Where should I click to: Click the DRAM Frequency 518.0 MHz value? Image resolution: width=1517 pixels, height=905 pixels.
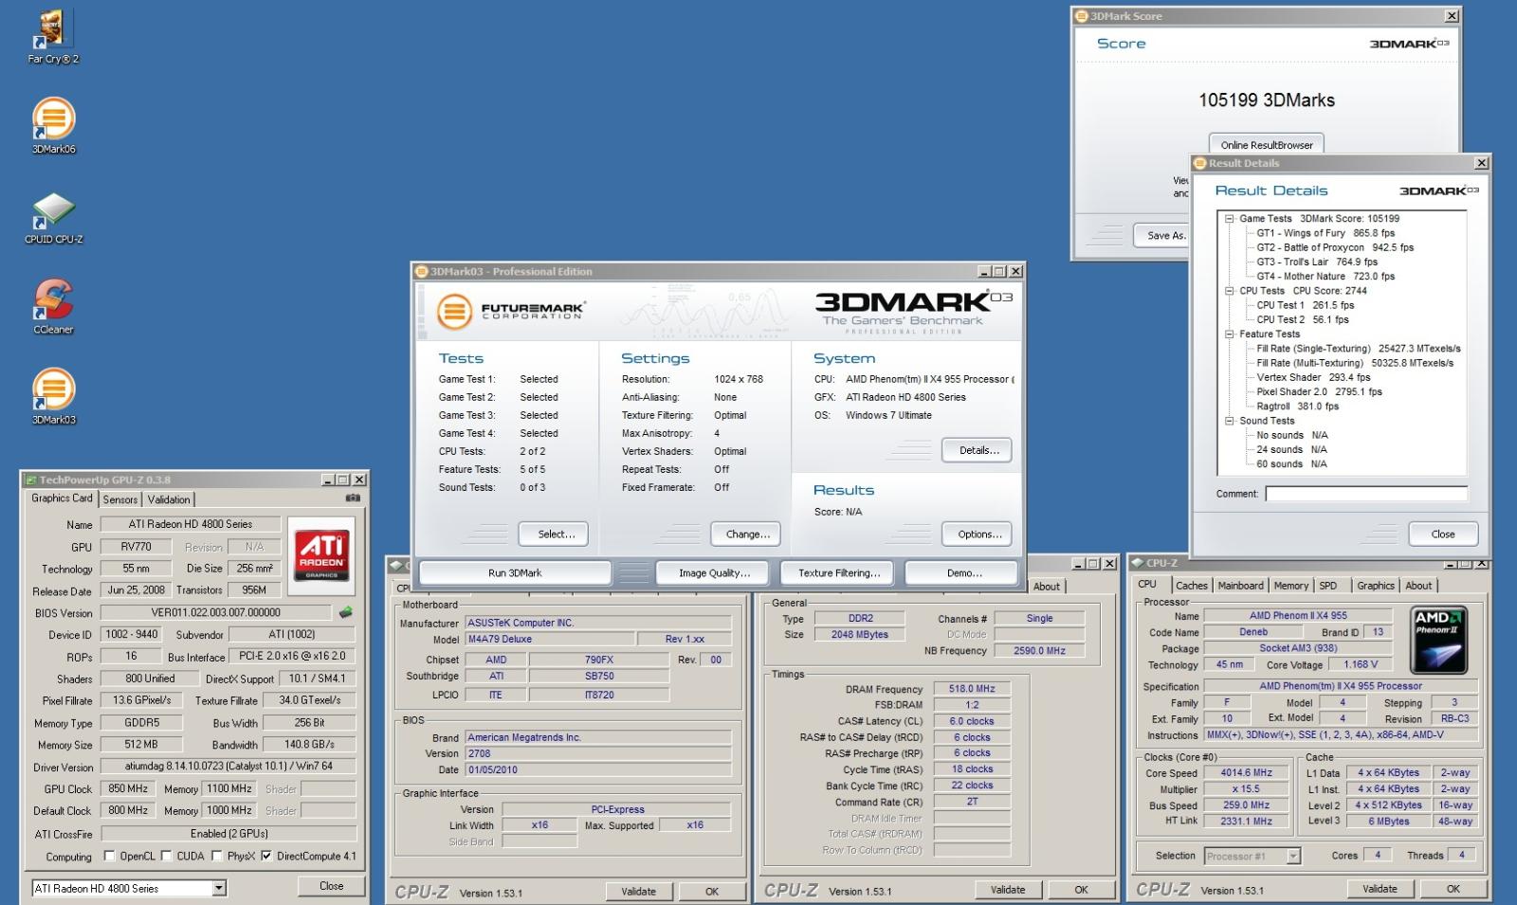click(971, 689)
